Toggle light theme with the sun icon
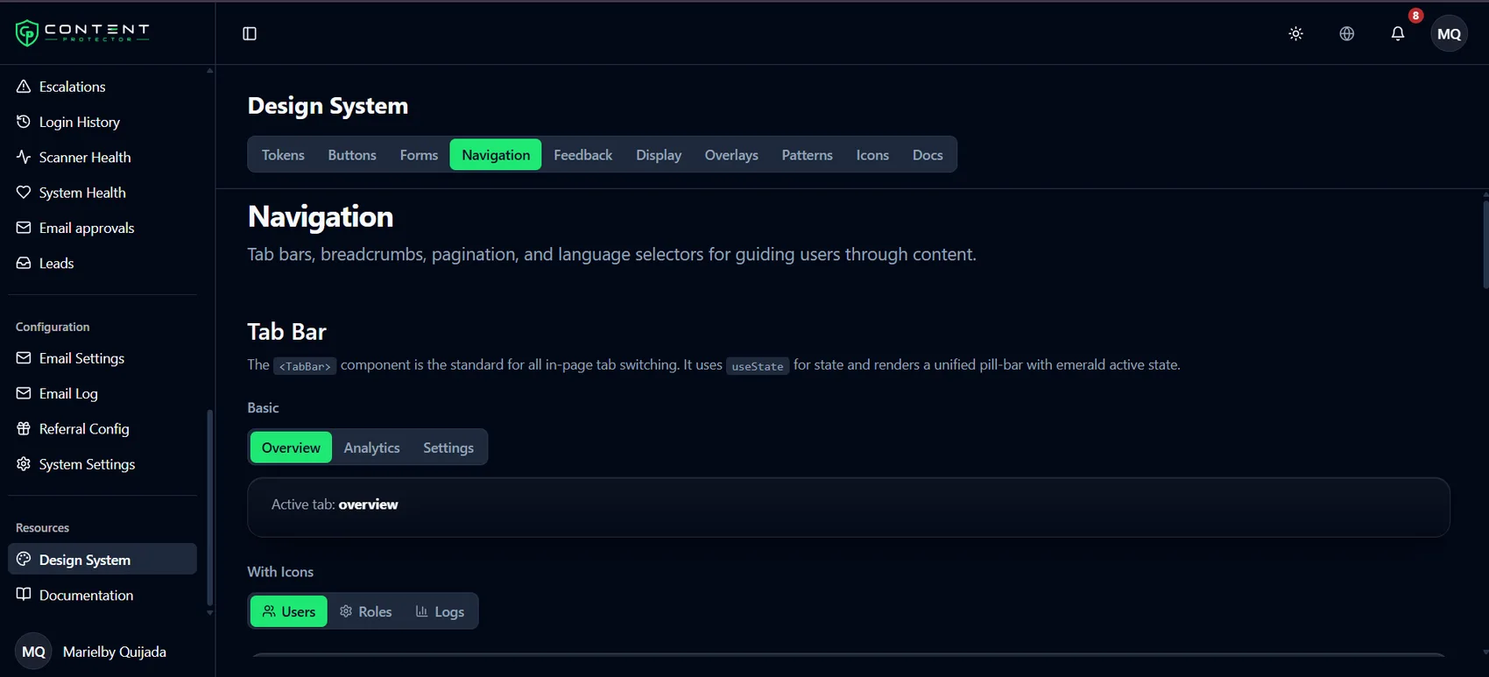 point(1296,33)
